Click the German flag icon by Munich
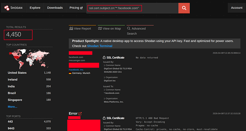Screen dimensions: 246x131 pos(70,73)
